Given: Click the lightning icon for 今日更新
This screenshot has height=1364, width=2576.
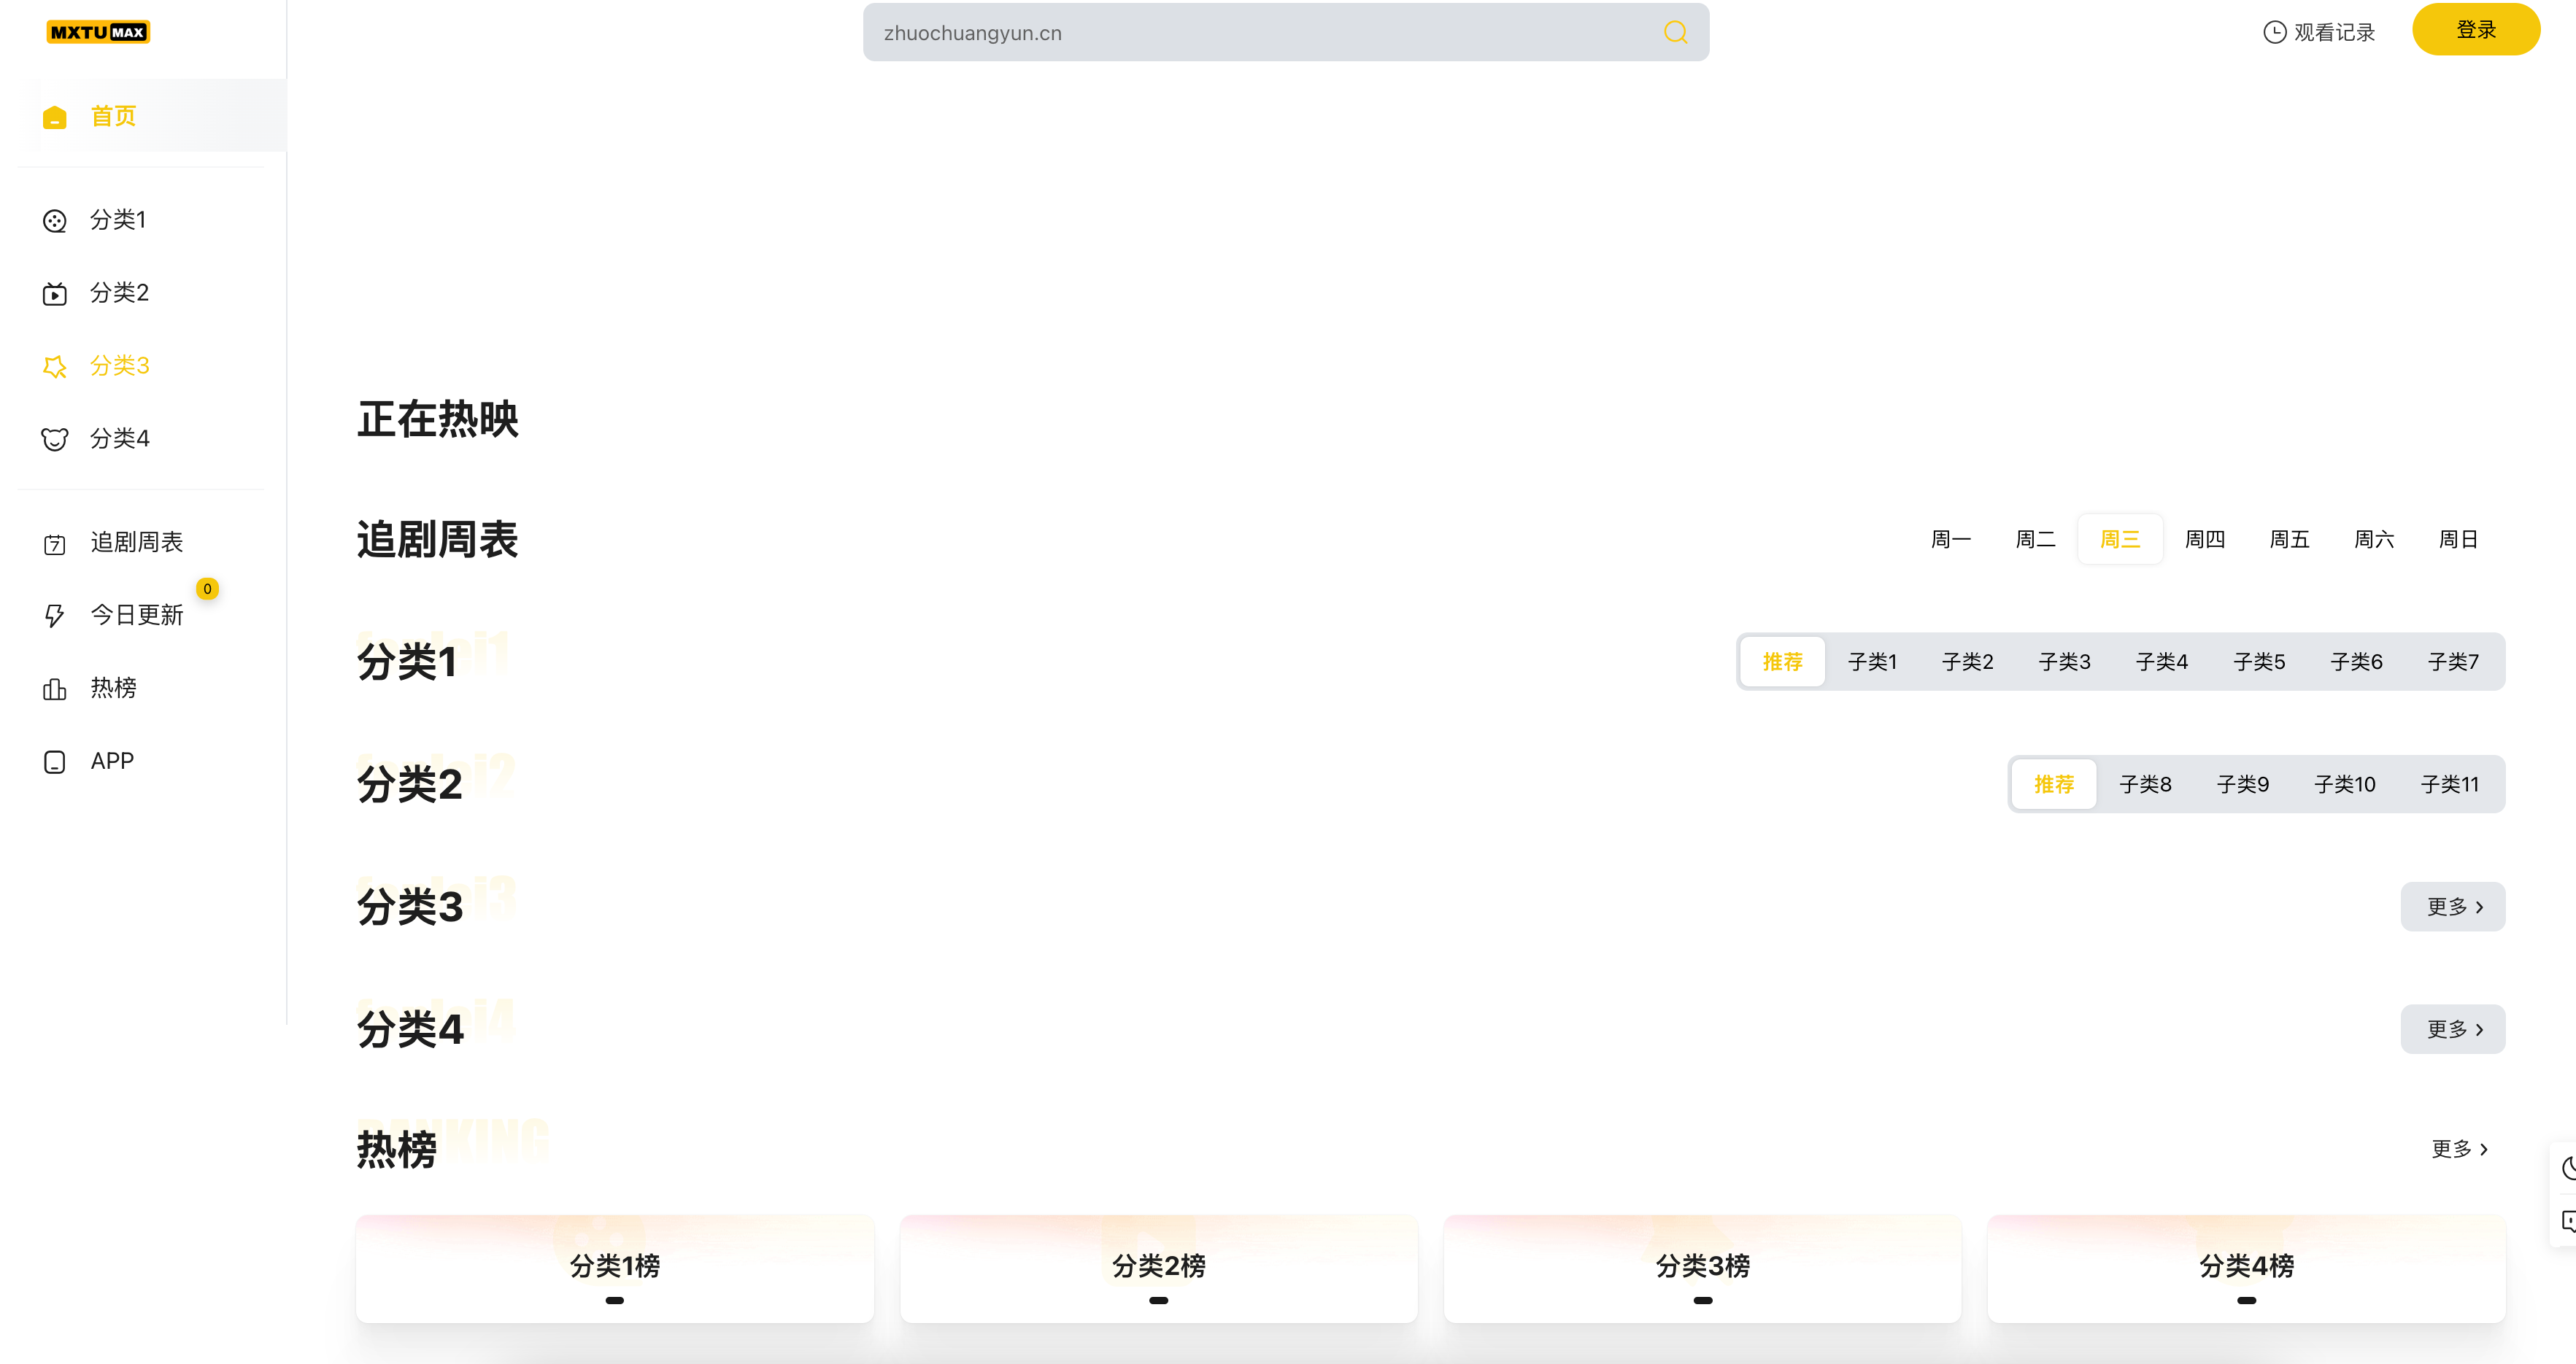Looking at the screenshot, I should [x=55, y=616].
